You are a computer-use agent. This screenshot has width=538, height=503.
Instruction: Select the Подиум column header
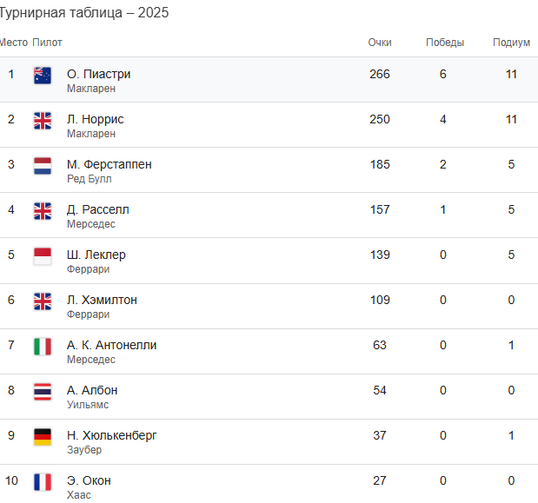point(511,43)
